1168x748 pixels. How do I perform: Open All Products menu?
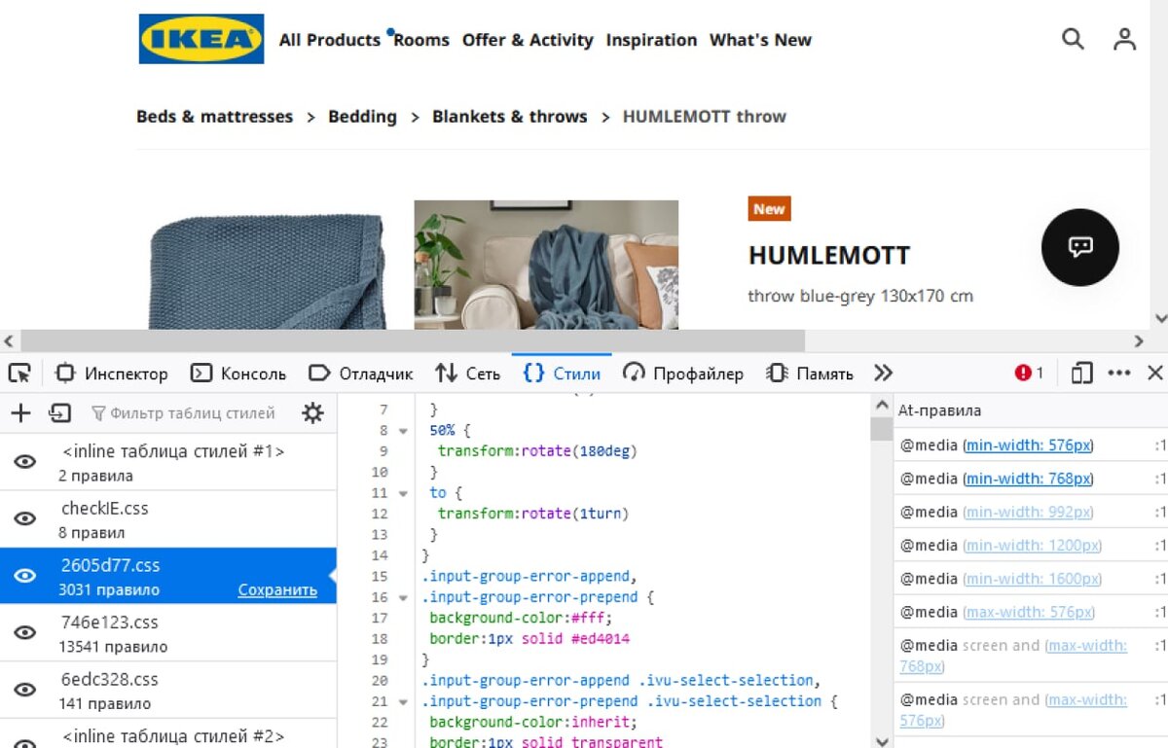tap(329, 40)
